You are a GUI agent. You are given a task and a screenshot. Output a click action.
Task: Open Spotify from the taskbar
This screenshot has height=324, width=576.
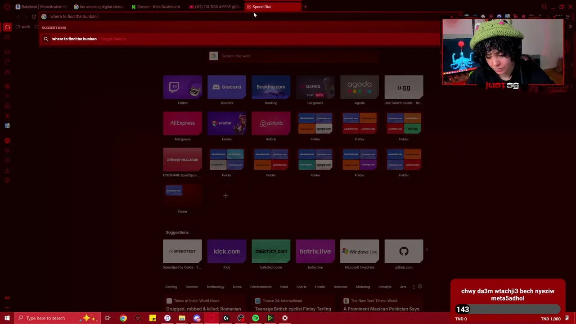256,319
